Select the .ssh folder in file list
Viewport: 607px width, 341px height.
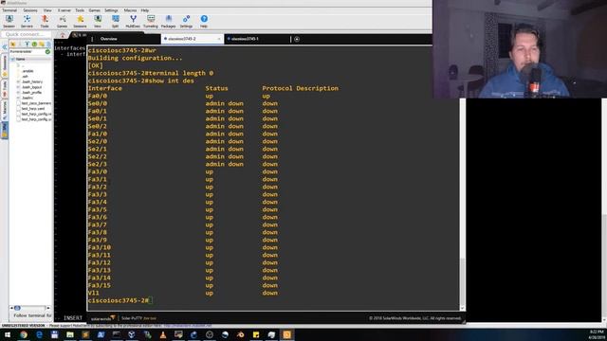(x=26, y=77)
